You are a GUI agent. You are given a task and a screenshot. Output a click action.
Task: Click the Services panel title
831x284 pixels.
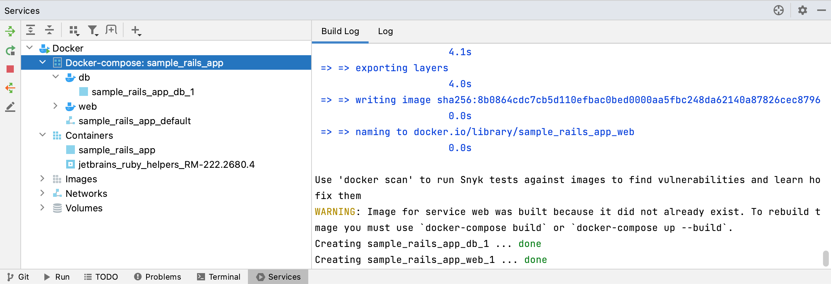[22, 11]
